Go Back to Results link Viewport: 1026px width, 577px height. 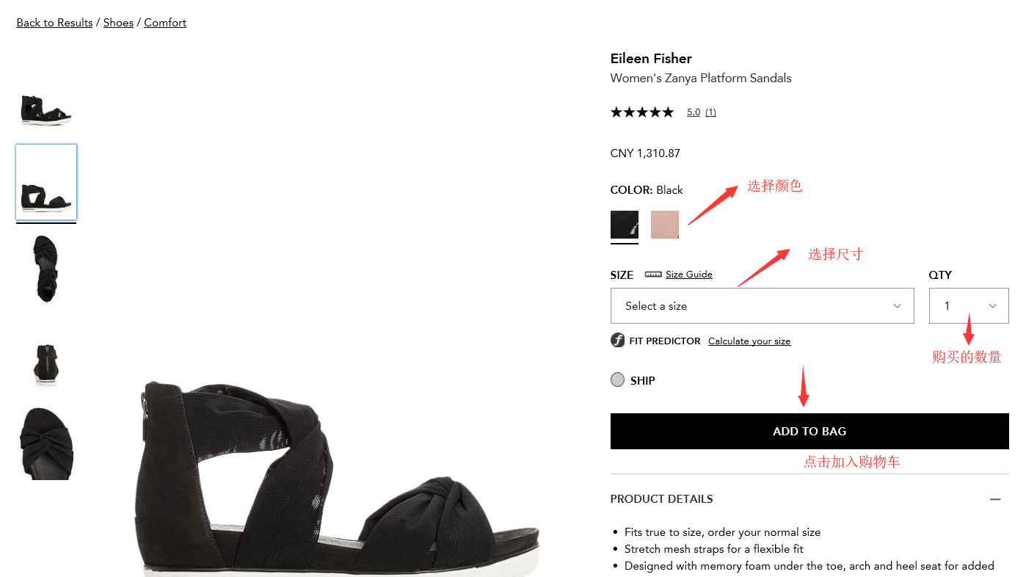[54, 23]
